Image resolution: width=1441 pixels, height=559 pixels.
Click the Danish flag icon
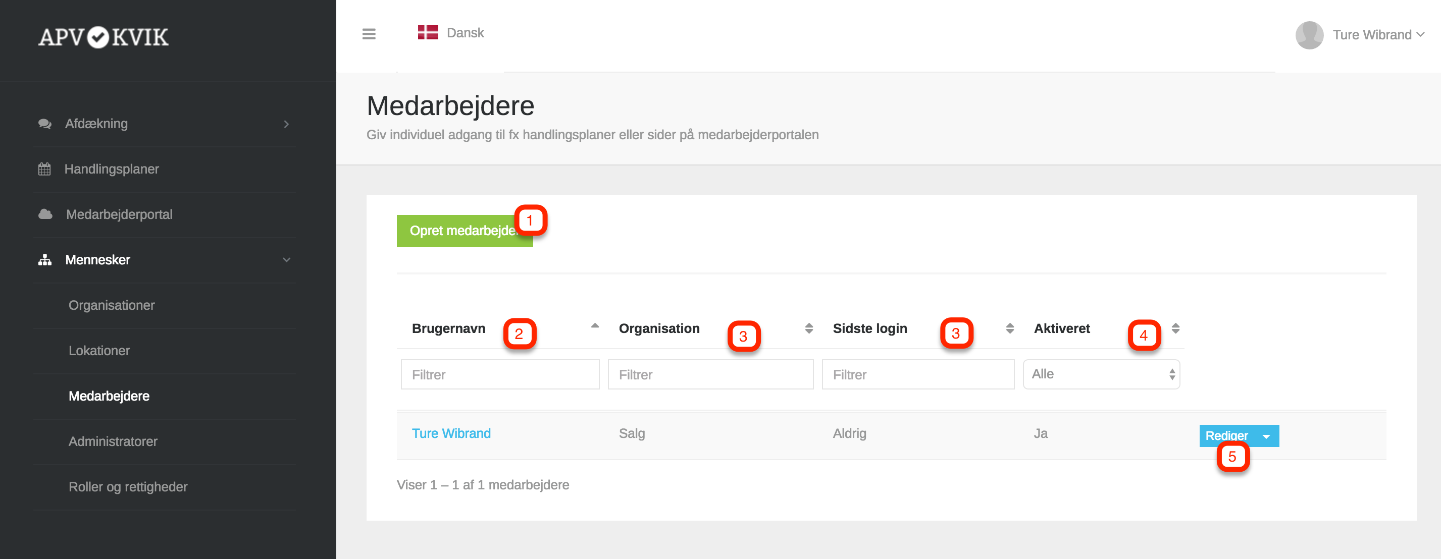(x=428, y=32)
